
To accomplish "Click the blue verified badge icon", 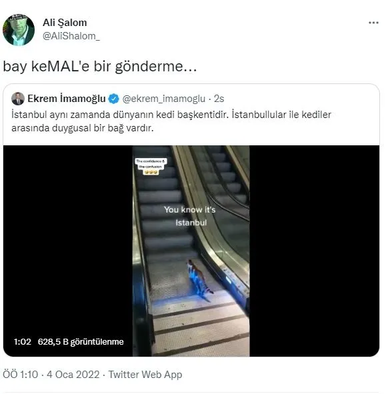I will 113,99.
